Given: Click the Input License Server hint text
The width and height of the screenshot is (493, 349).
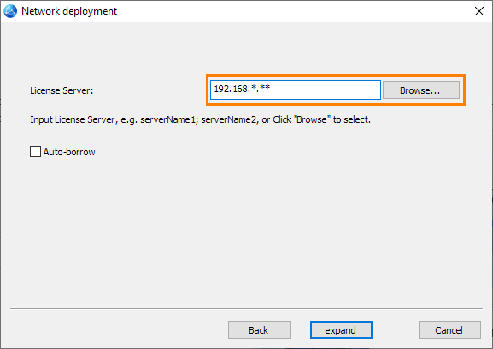Looking at the screenshot, I should pos(200,119).
